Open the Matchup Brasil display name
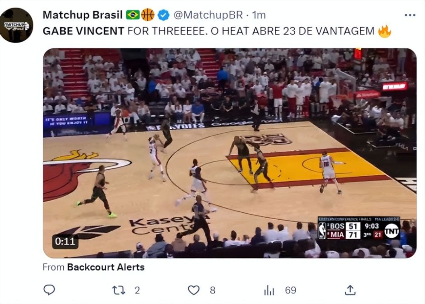The height and width of the screenshot is (304, 425). 83,15
